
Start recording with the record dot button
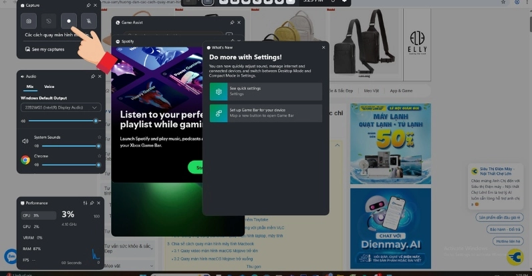[69, 21]
